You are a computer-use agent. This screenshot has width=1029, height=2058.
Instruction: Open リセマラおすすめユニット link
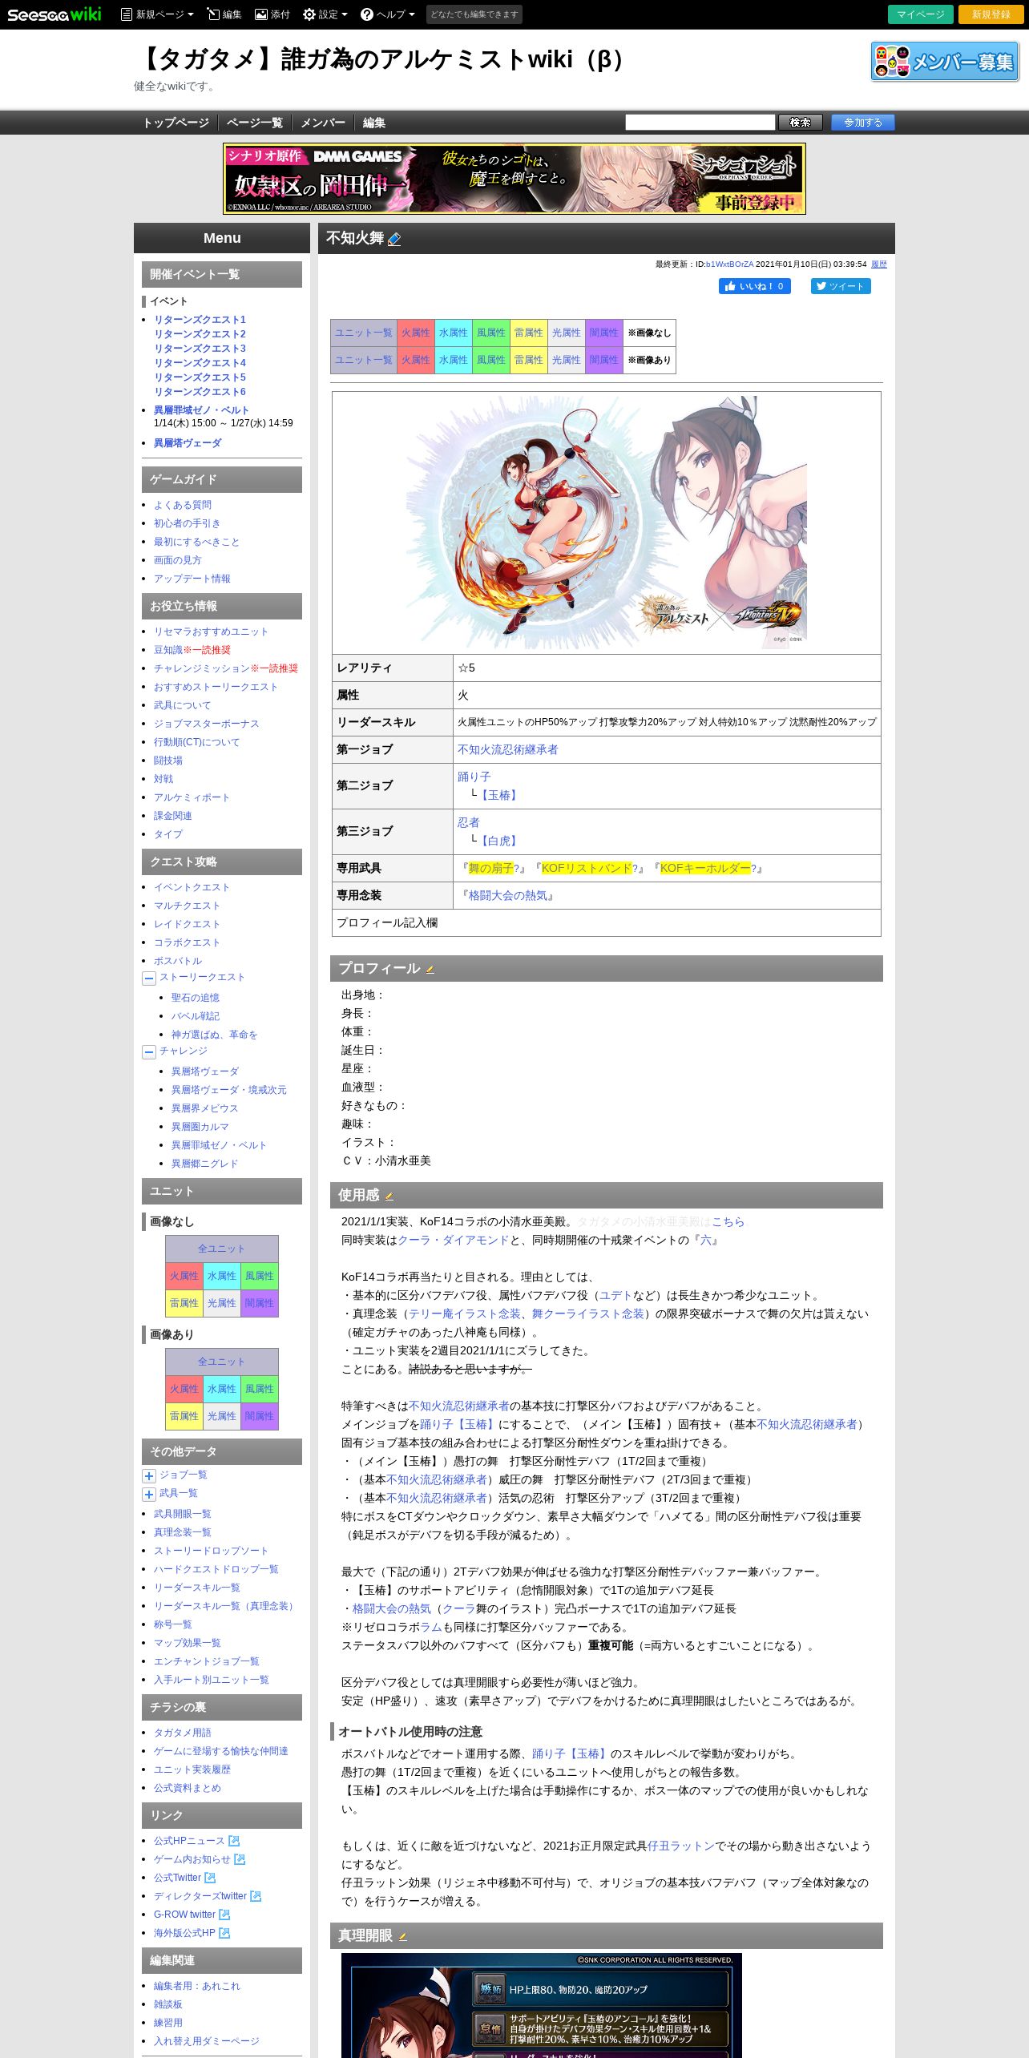[x=211, y=632]
